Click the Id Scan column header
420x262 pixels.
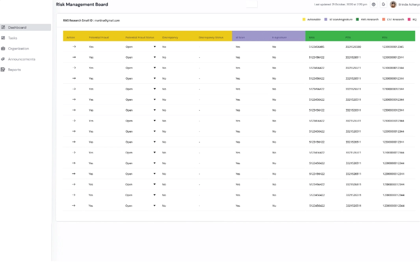[240, 38]
